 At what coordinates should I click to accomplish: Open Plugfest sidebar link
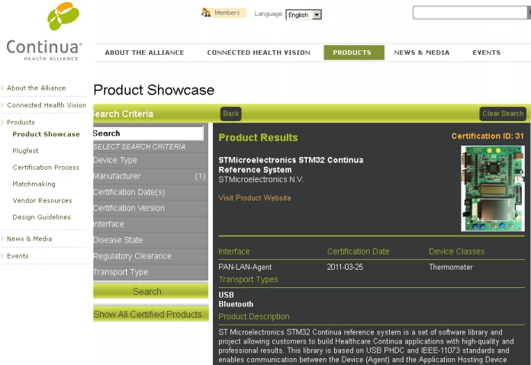pyautogui.click(x=25, y=151)
